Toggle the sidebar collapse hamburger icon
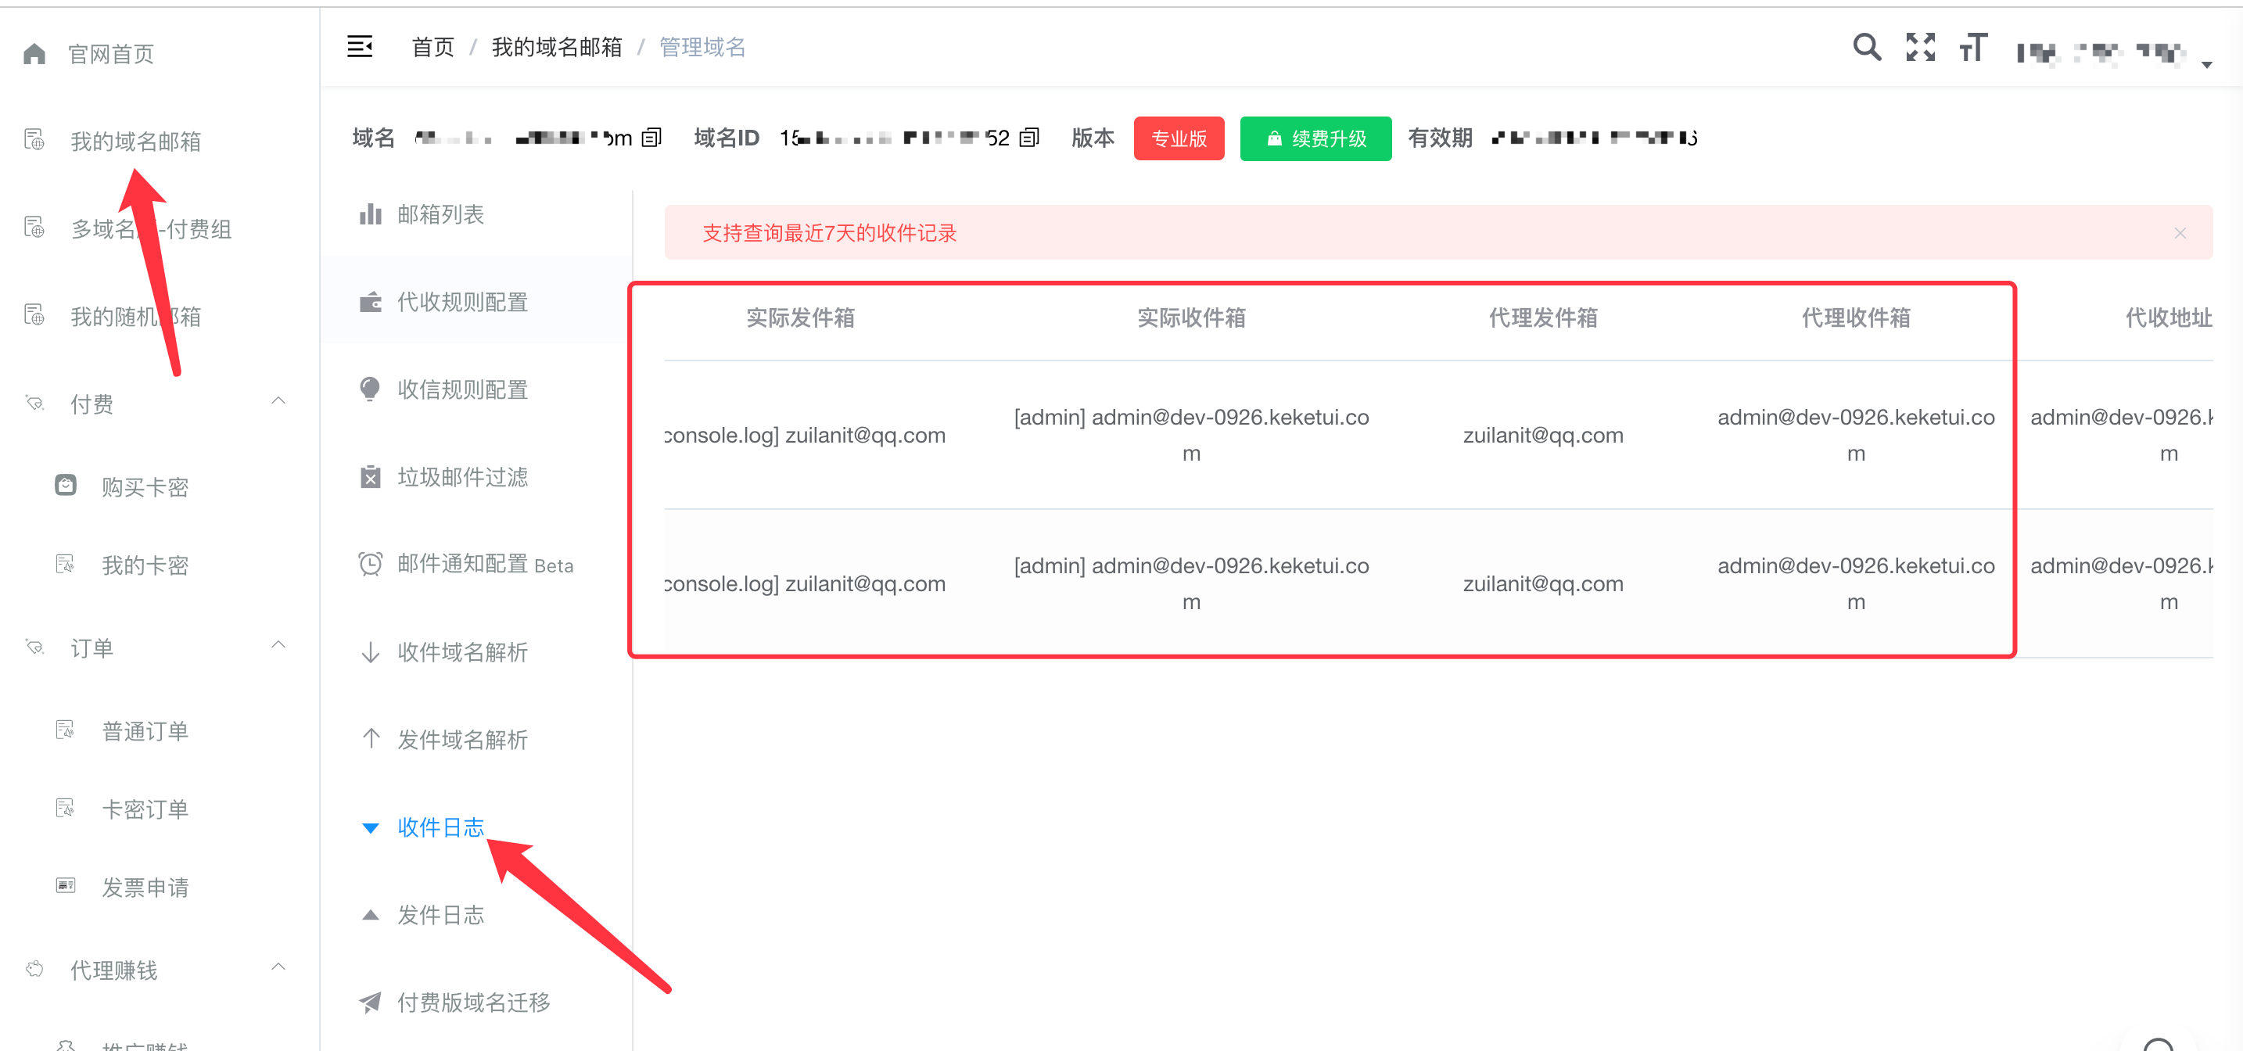2243x1051 pixels. click(x=360, y=47)
